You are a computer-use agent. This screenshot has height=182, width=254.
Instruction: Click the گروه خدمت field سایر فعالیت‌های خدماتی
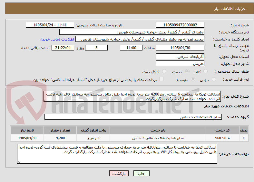point(133,117)
